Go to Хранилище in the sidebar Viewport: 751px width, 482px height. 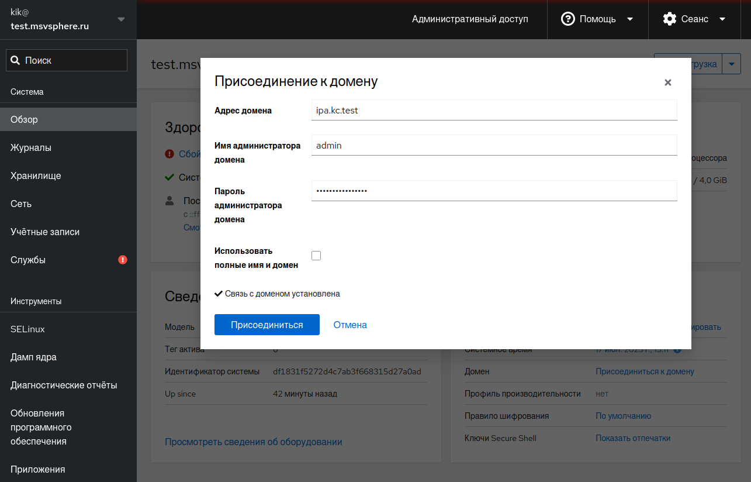click(36, 176)
